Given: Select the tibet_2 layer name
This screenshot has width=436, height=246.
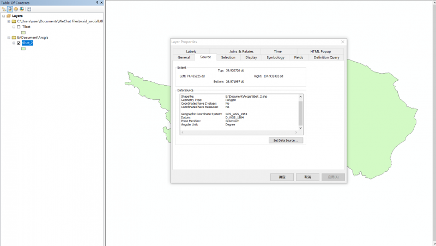Looking at the screenshot, I should [28, 43].
